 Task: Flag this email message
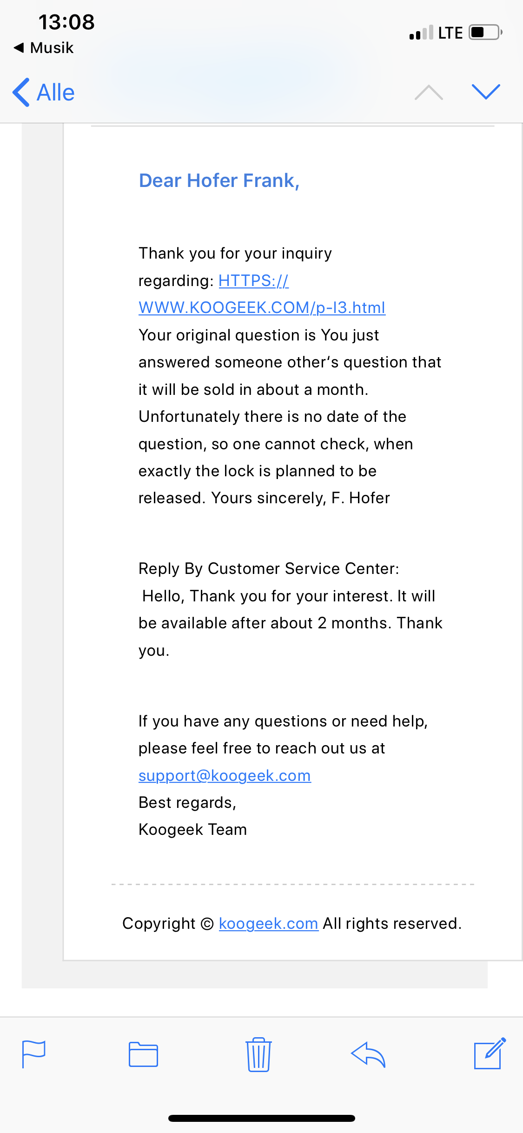tap(34, 1054)
